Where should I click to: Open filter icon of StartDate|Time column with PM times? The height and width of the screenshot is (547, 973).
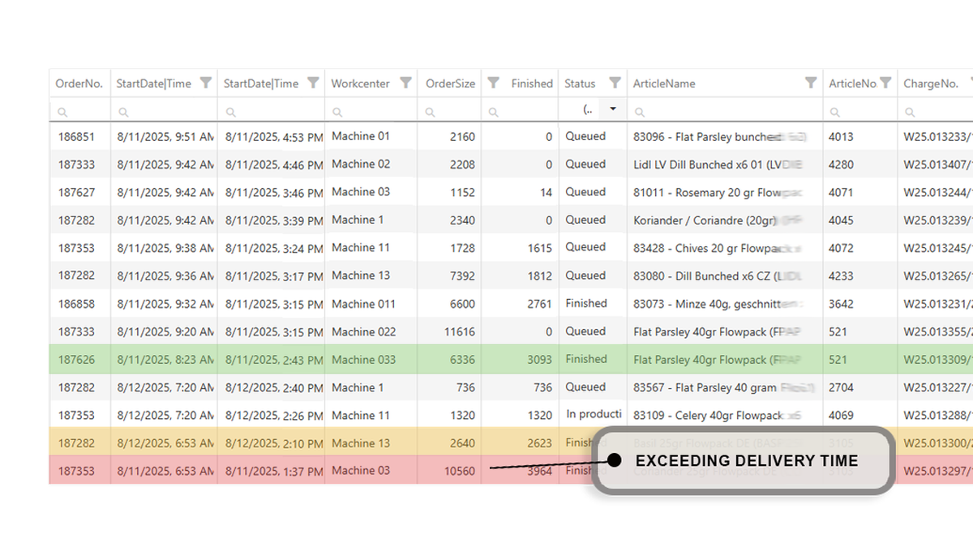[313, 83]
